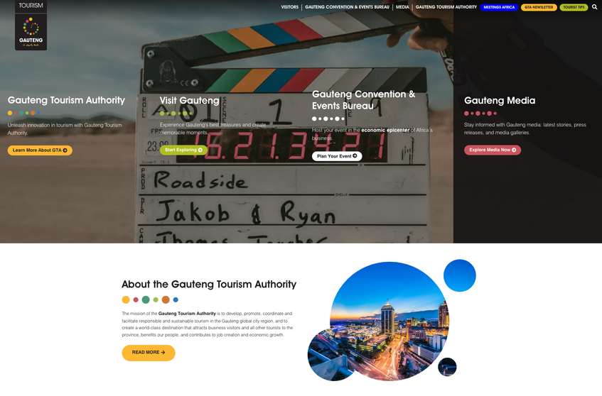
Task: Click Learn More About GTA button
Action: [x=40, y=150]
